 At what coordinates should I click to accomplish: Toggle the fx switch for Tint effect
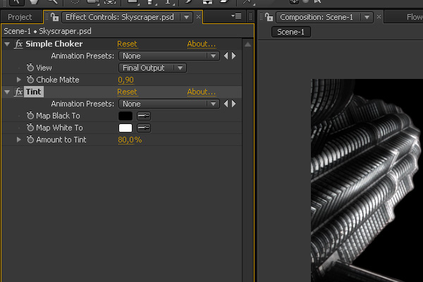[x=18, y=92]
